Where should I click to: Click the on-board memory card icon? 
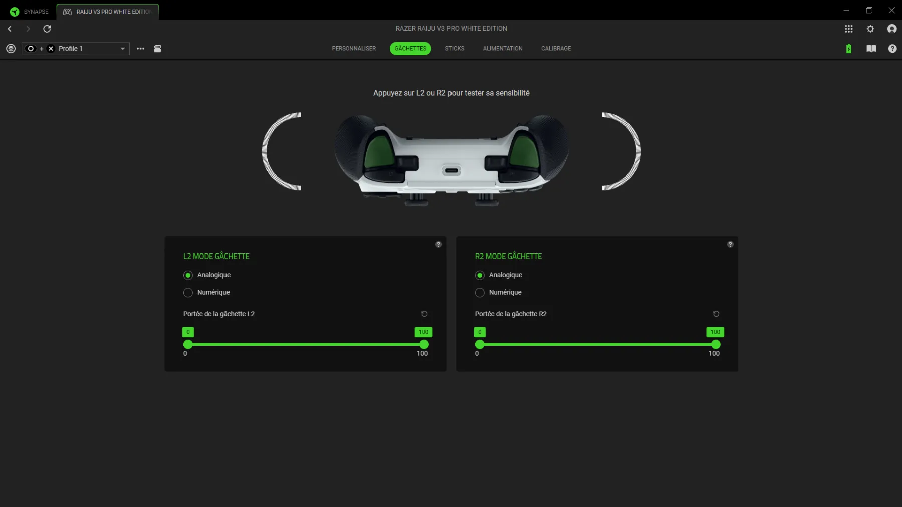pyautogui.click(x=157, y=49)
